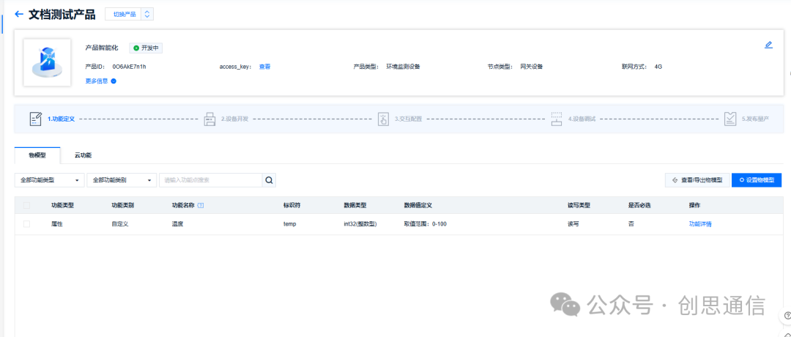Viewport: 791px width, 337px height.
Task: Click the 3.交互配置 step icon
Action: (x=383, y=119)
